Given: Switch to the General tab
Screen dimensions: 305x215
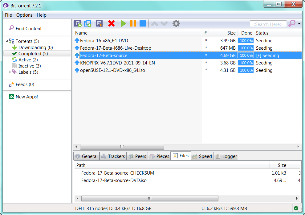Looking at the screenshot, I should pos(87,156).
